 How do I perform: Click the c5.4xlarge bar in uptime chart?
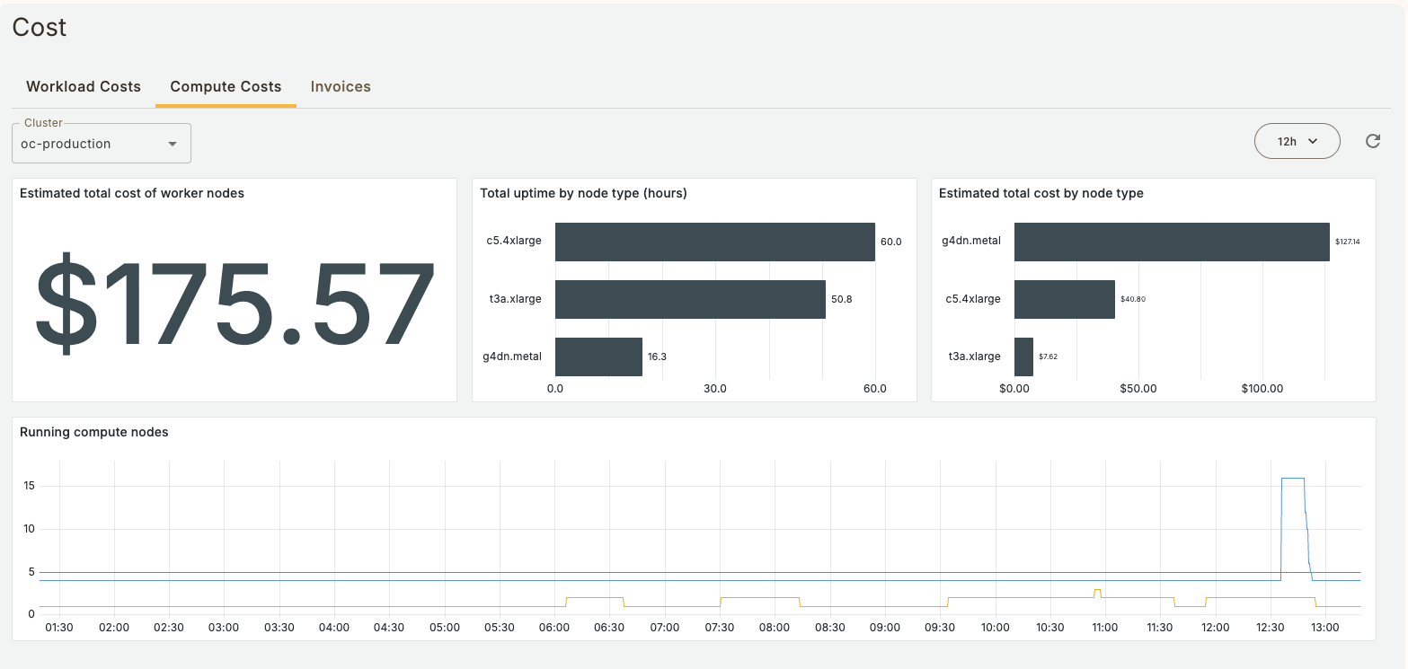coord(714,242)
